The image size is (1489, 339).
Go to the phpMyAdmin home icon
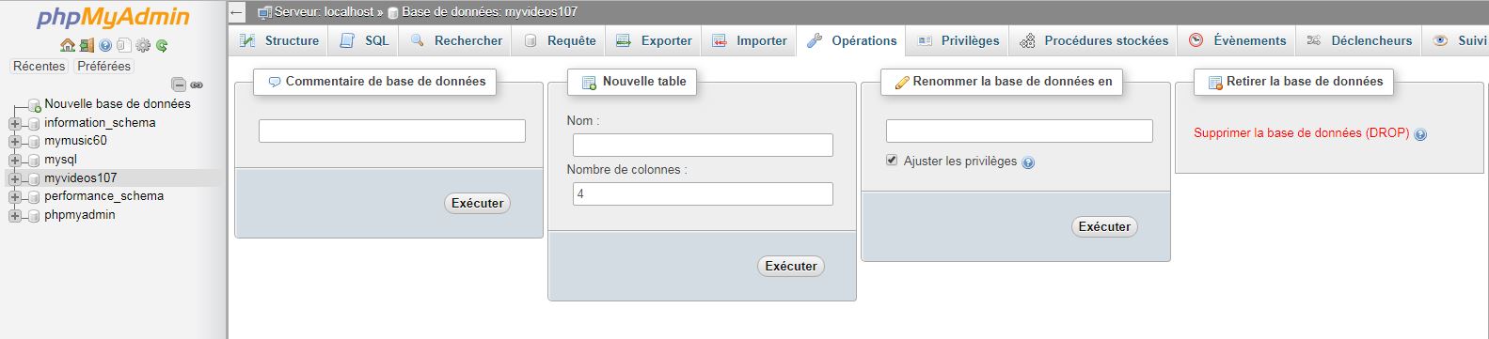[x=67, y=45]
